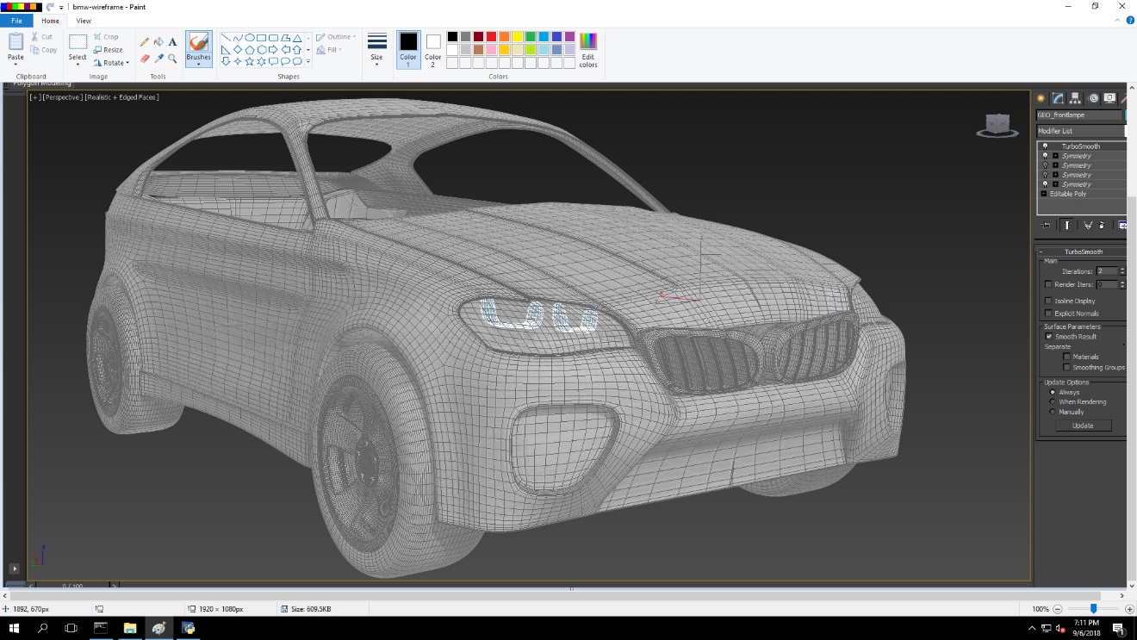The height and width of the screenshot is (640, 1137).
Task: Pick the yellow color swatch
Action: pyautogui.click(x=518, y=36)
